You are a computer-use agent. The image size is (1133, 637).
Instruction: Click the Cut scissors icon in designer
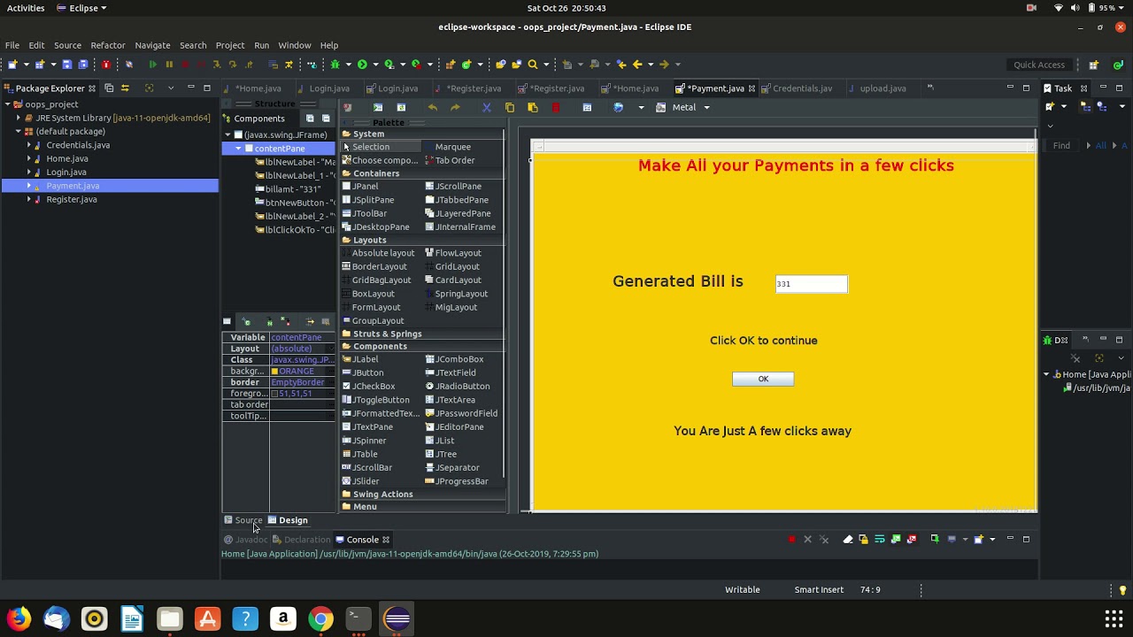pos(486,107)
